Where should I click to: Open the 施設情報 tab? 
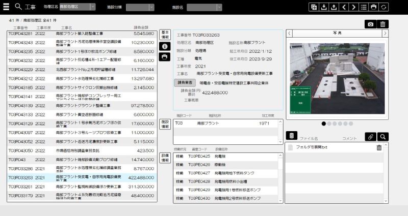tap(165, 124)
